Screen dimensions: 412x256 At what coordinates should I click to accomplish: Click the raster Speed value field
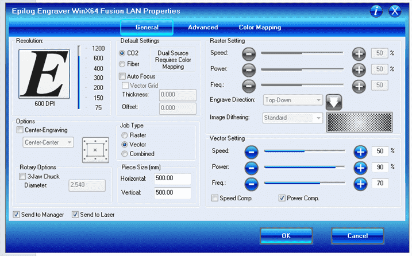click(379, 53)
